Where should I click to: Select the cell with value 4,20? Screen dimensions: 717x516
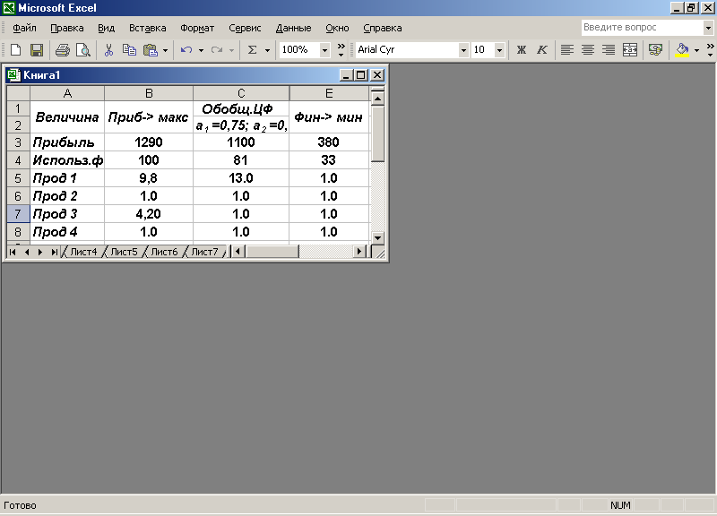pyautogui.click(x=149, y=214)
